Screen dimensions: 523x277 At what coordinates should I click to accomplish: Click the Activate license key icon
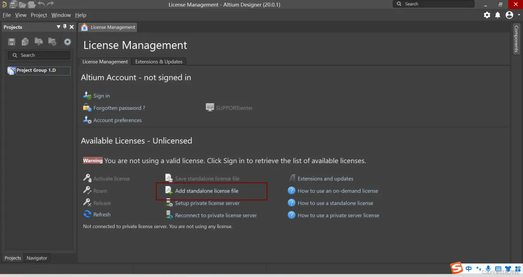pyautogui.click(x=87, y=178)
